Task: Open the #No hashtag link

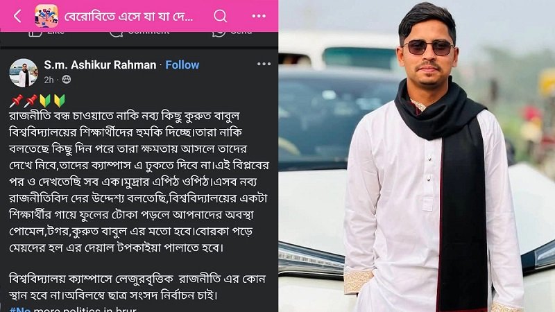Action: point(20,309)
